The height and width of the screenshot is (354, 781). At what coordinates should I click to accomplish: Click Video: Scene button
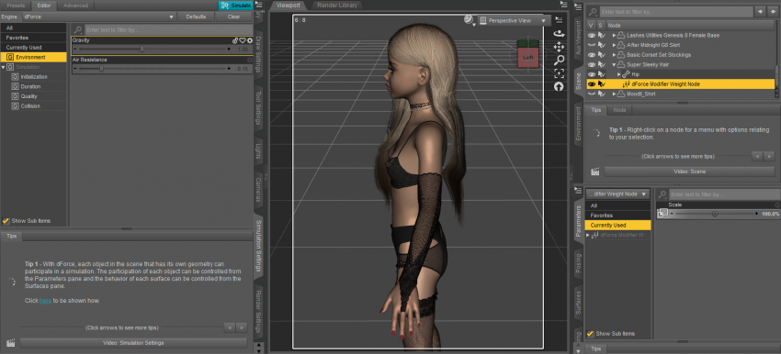tap(689, 171)
